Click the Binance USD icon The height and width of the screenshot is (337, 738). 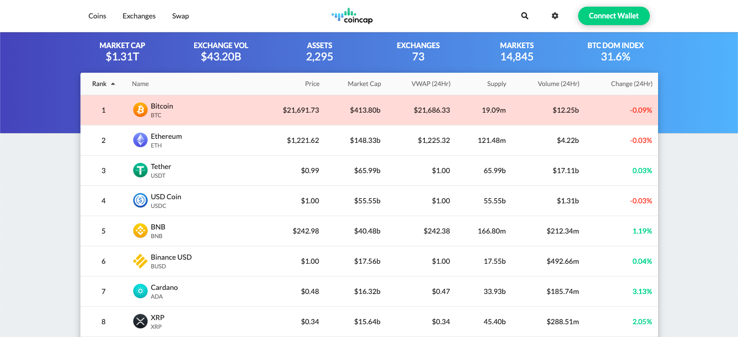pos(140,261)
